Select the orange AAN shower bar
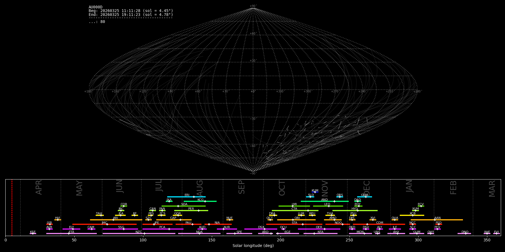 (437, 220)
